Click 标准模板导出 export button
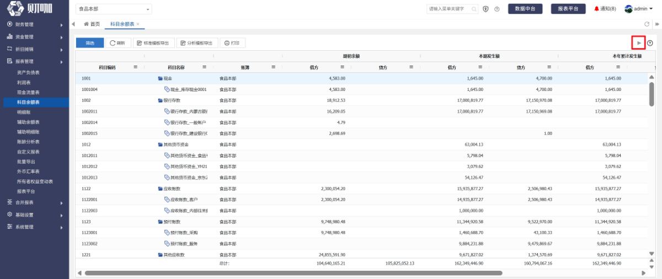 pos(154,43)
